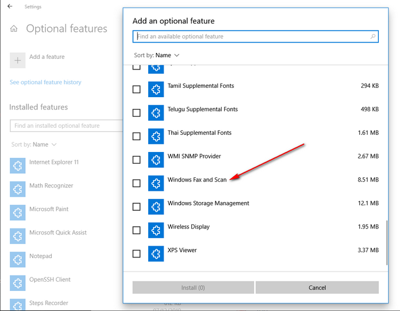Click OpenSSH Client feature icon

coord(18,283)
